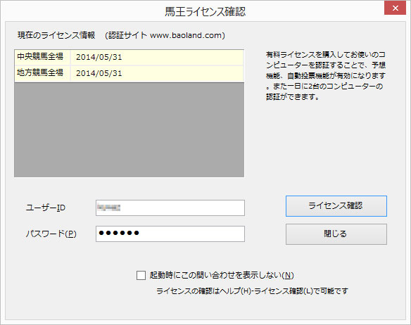Screen dimensions: 411x325
Task: Close the 馬王ライセンス確認 dialog with the X button
Action: pos(395,8)
